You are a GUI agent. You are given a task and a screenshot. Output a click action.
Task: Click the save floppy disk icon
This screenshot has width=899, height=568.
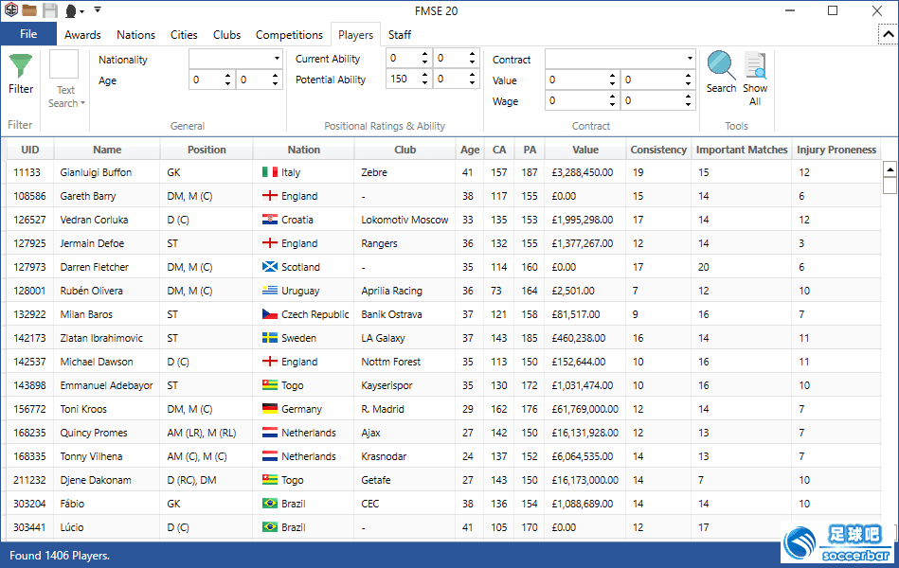(x=50, y=10)
